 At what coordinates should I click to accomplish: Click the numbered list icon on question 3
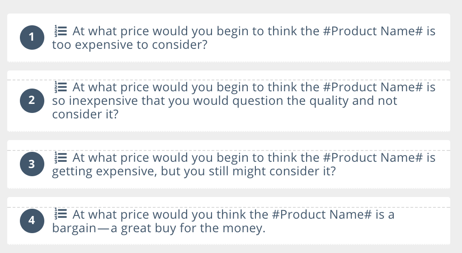point(61,158)
